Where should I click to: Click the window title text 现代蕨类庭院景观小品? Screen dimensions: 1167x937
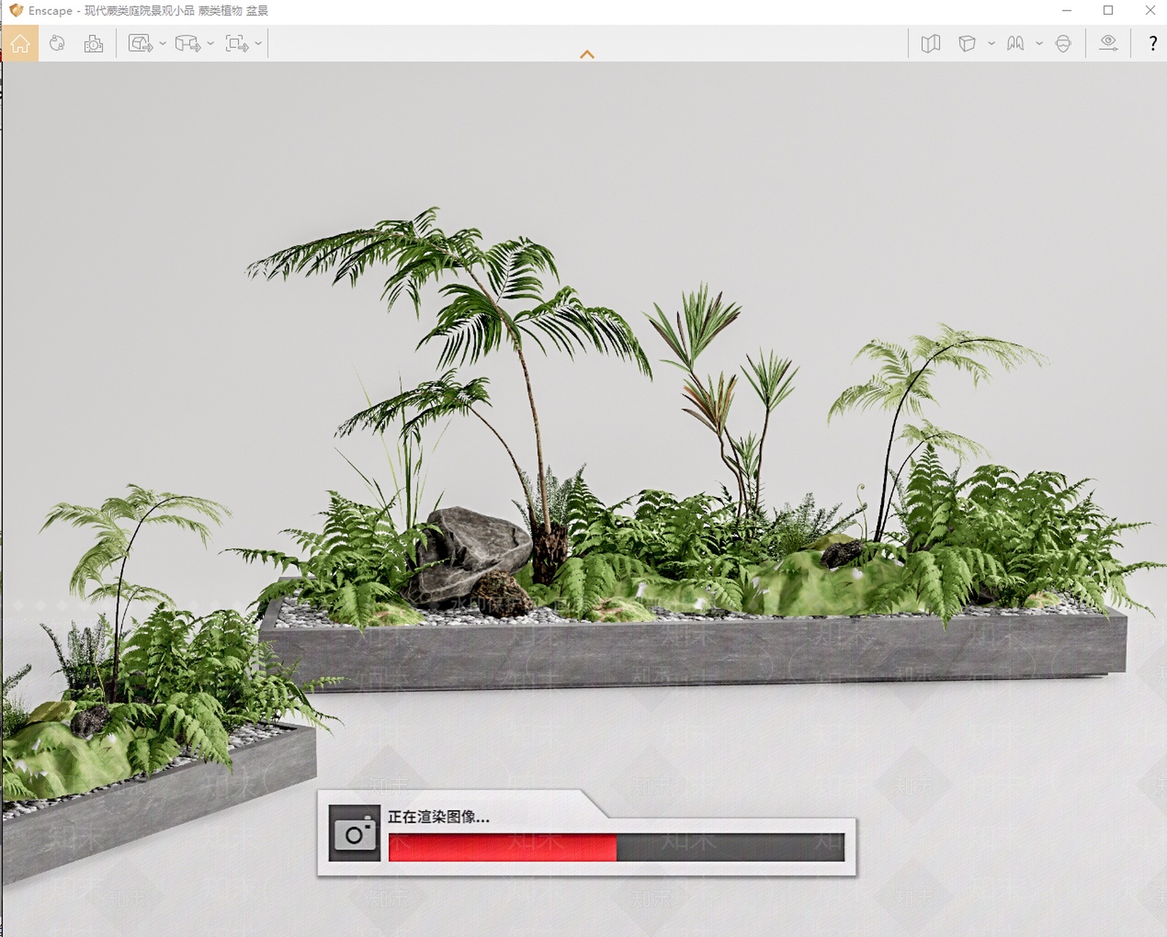139,11
